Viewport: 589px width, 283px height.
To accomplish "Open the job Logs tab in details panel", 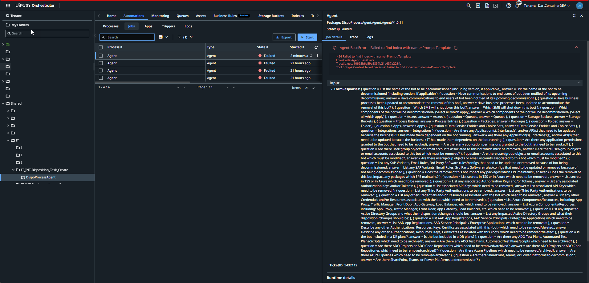I will 369,37.
